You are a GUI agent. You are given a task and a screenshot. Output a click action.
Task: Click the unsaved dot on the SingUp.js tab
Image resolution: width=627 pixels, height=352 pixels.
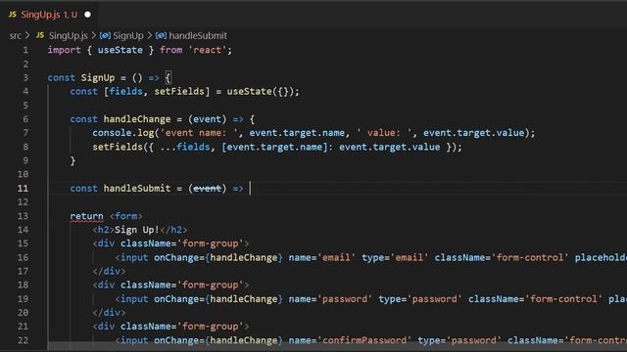(87, 15)
